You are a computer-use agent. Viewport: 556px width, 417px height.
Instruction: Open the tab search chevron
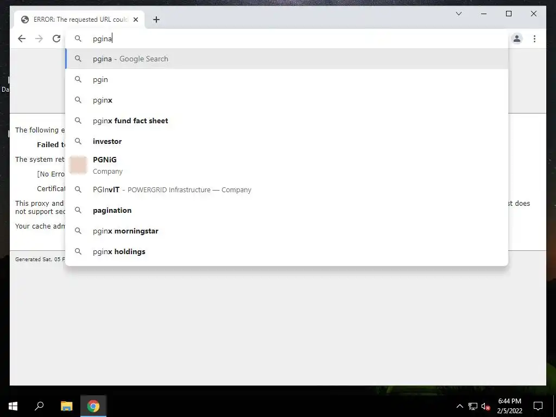click(458, 14)
